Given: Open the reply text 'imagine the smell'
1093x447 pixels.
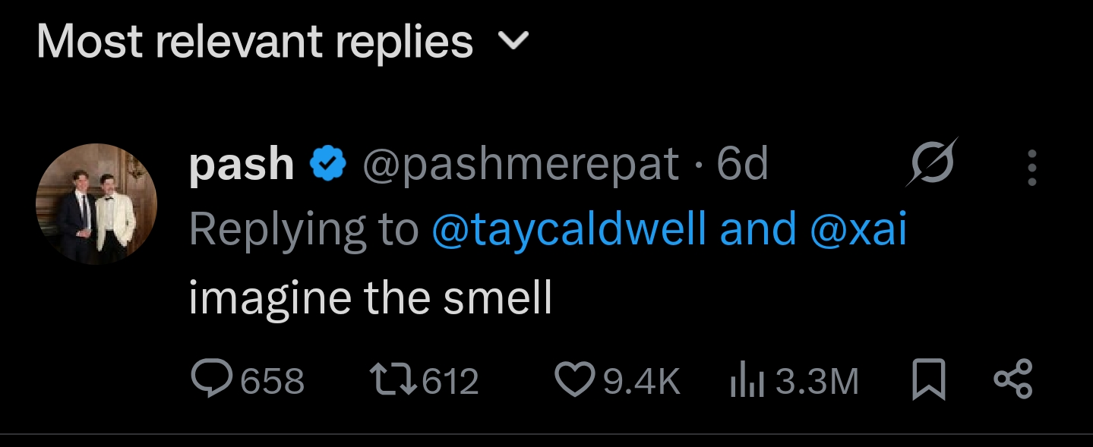Looking at the screenshot, I should pos(370,297).
